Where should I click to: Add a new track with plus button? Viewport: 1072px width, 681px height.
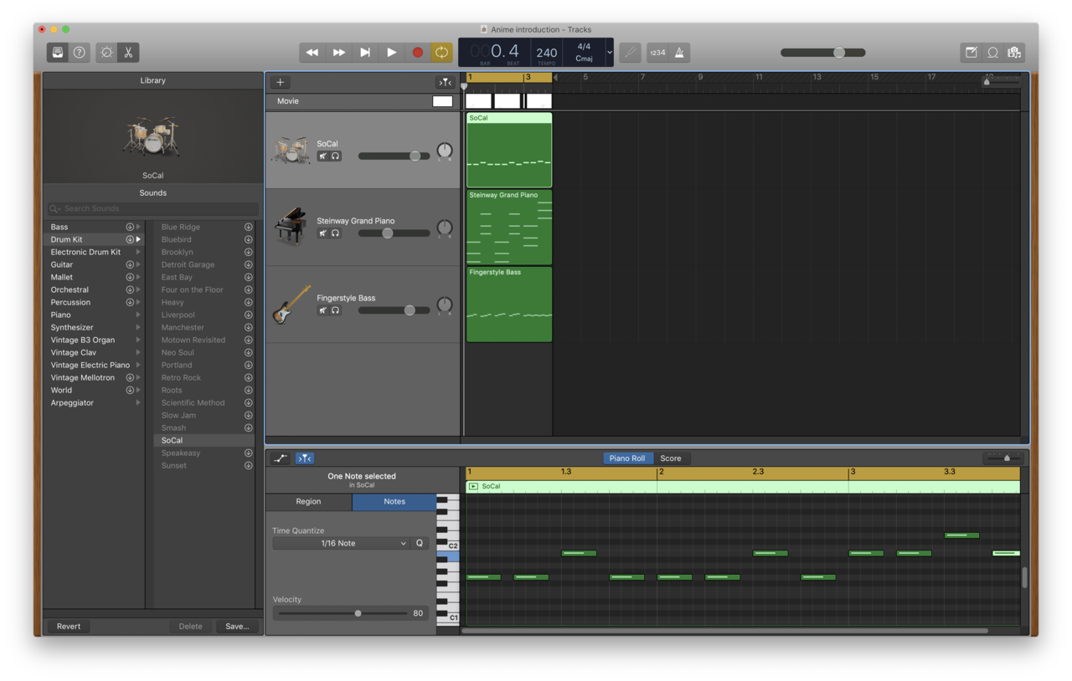pyautogui.click(x=280, y=82)
